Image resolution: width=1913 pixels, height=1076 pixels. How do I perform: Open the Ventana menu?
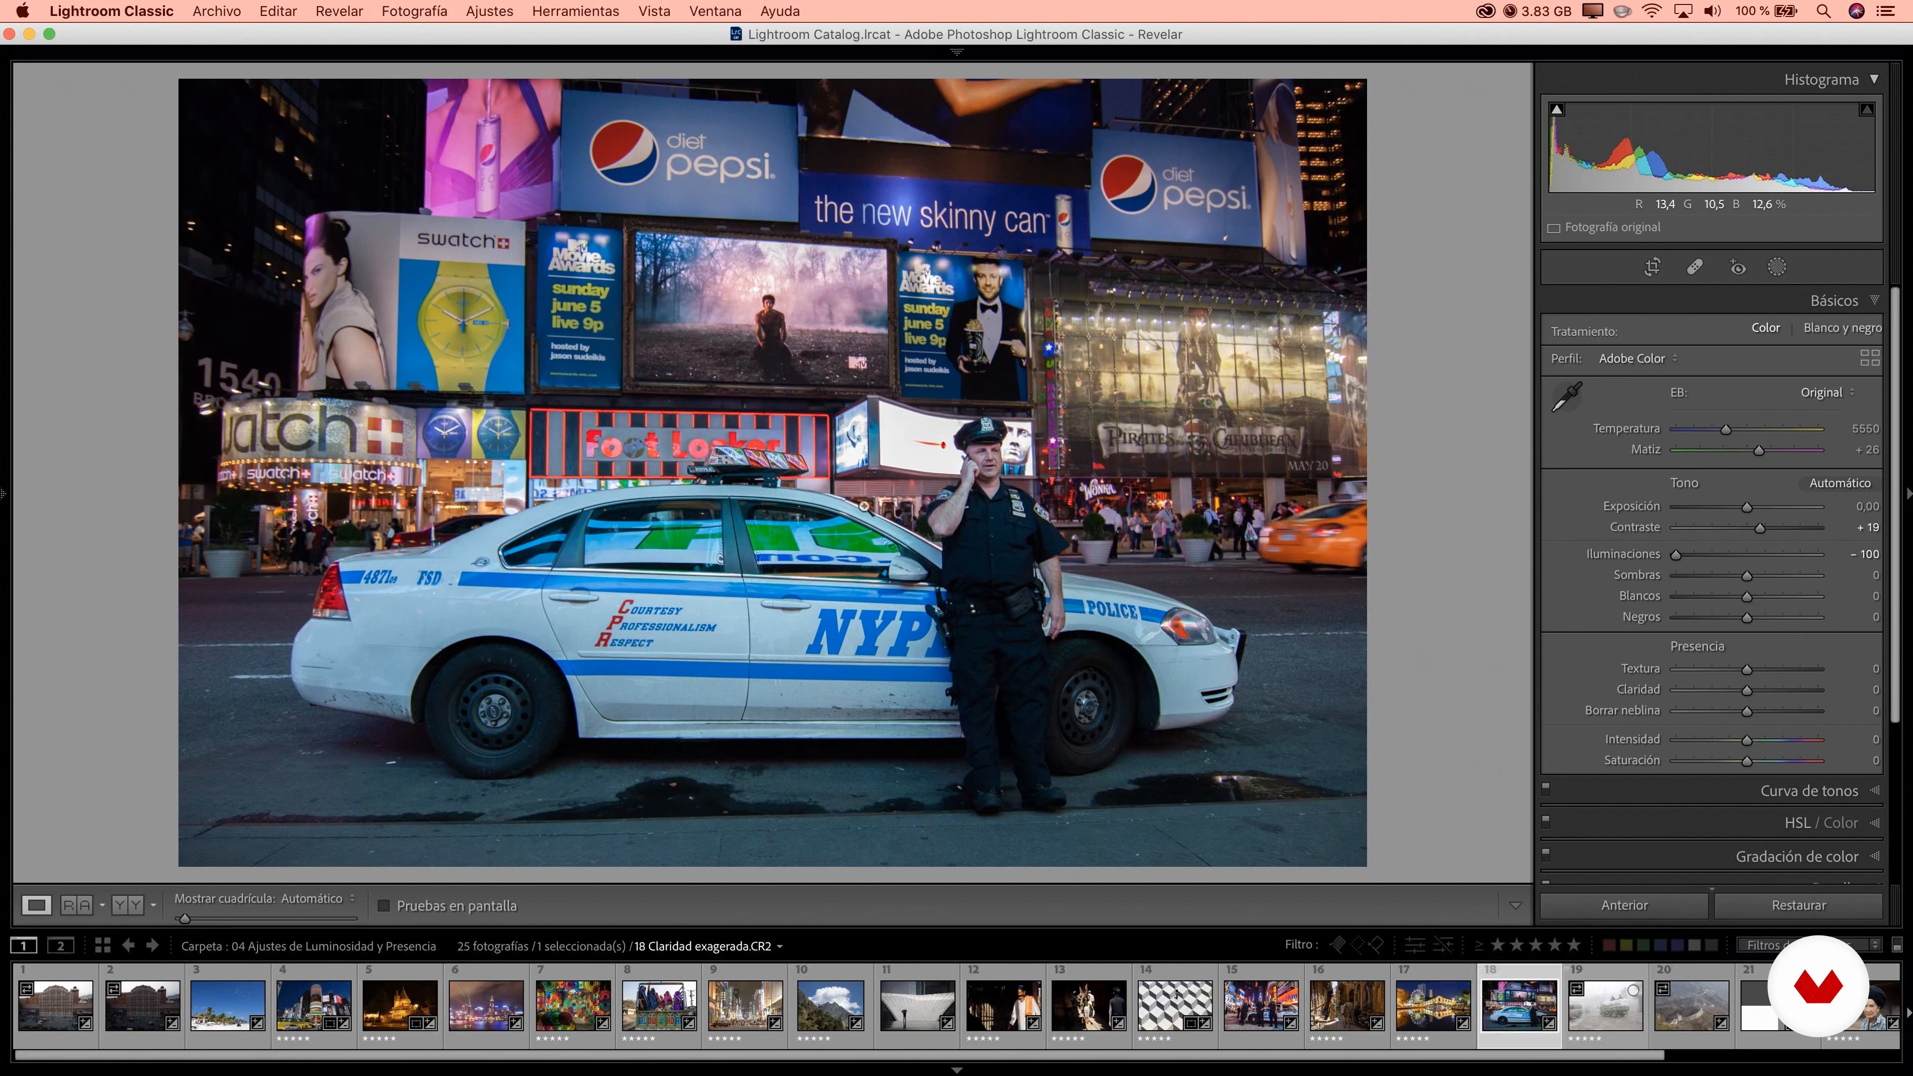tap(715, 11)
